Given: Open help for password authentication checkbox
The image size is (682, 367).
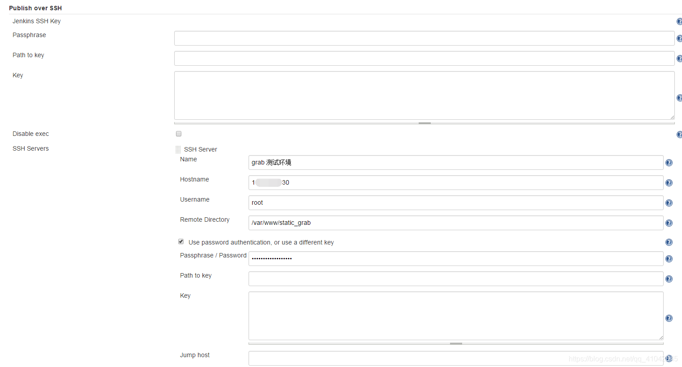Looking at the screenshot, I should point(669,242).
